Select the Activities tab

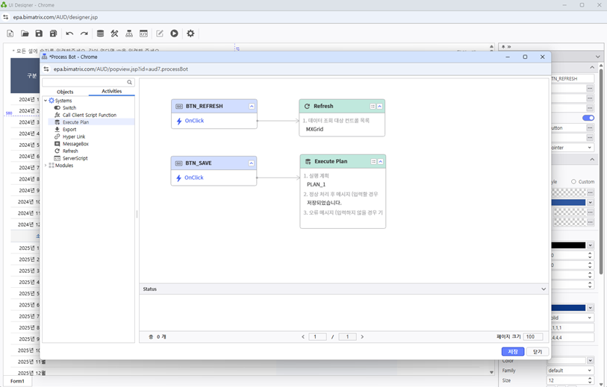tap(111, 92)
